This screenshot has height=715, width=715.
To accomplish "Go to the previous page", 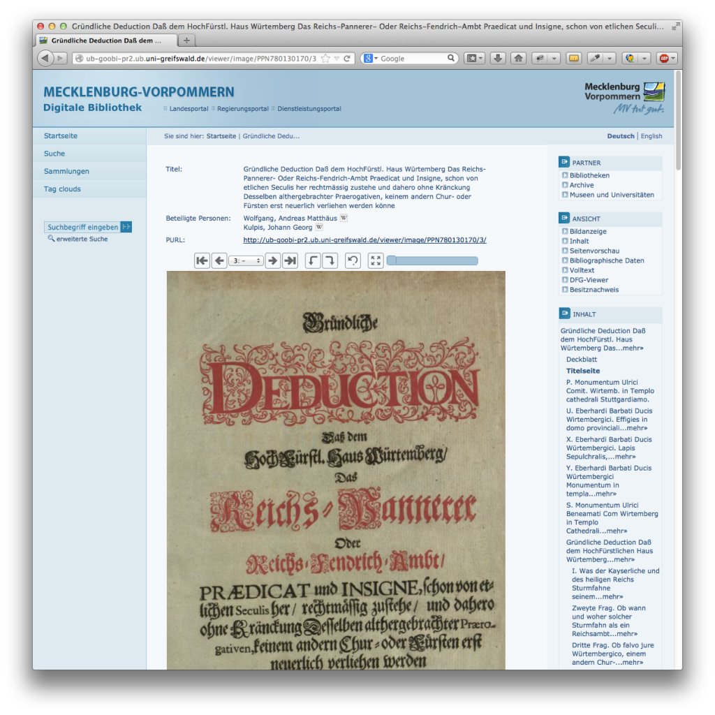I will pyautogui.click(x=219, y=261).
